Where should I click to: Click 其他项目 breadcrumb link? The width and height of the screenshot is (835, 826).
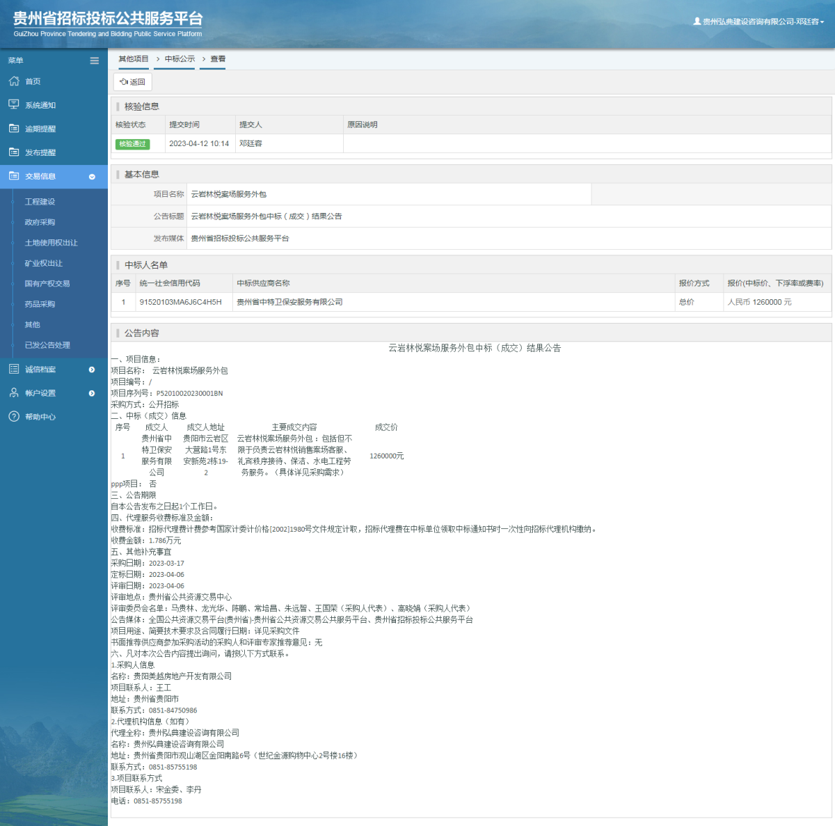134,59
